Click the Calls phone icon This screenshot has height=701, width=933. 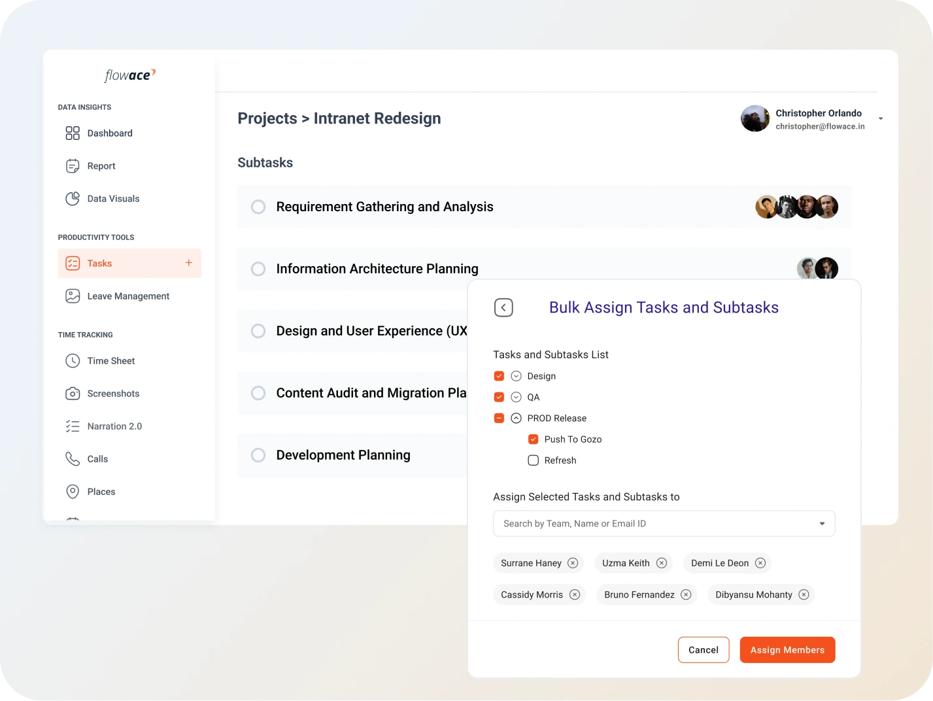(73, 459)
